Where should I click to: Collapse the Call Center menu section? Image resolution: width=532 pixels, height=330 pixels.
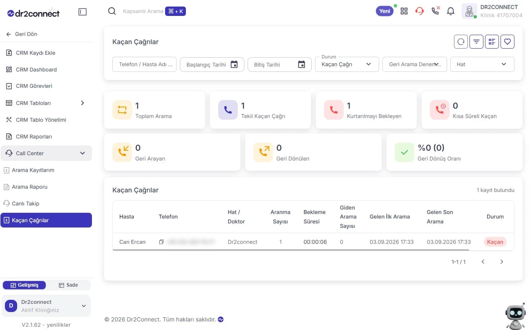[x=46, y=153]
